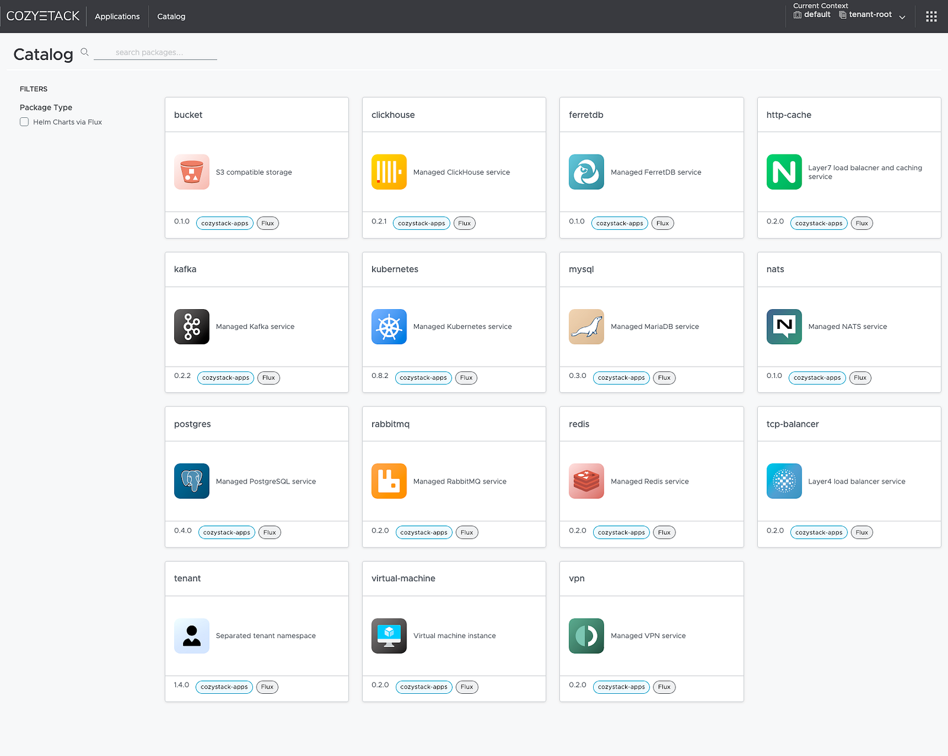Focus the search packages input field
Screen dimensions: 948x756
pyautogui.click(x=155, y=52)
